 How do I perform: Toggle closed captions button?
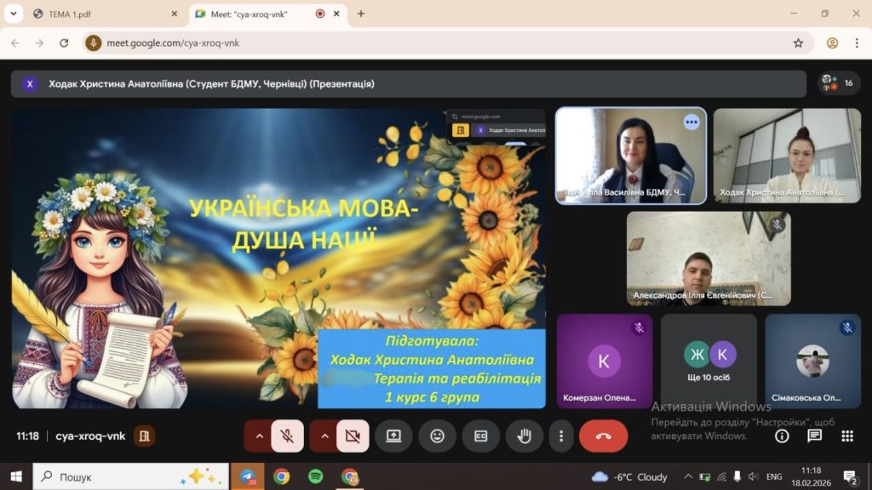coord(480,436)
